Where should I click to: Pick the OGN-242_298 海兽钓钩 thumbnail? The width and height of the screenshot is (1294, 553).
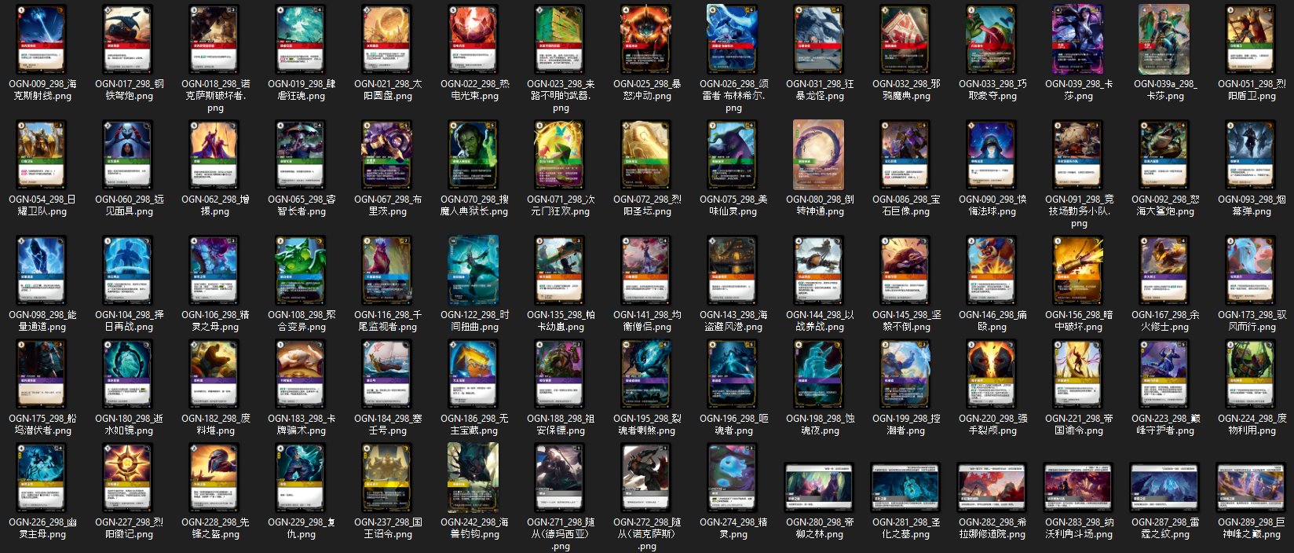pyautogui.click(x=474, y=478)
